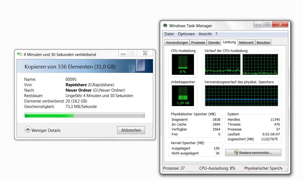Click the Zugesichert value 1122/7675
The height and width of the screenshot is (180, 303).
(x=269, y=139)
